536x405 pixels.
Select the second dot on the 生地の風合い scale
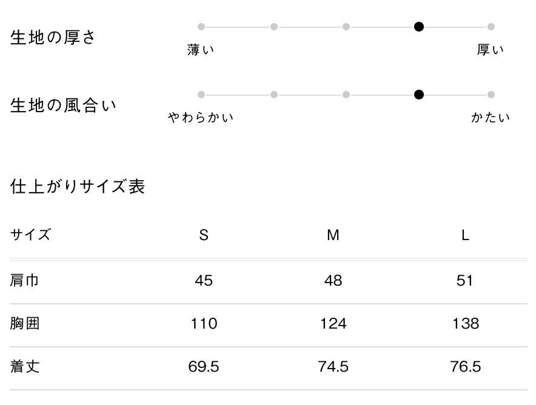pos(274,95)
